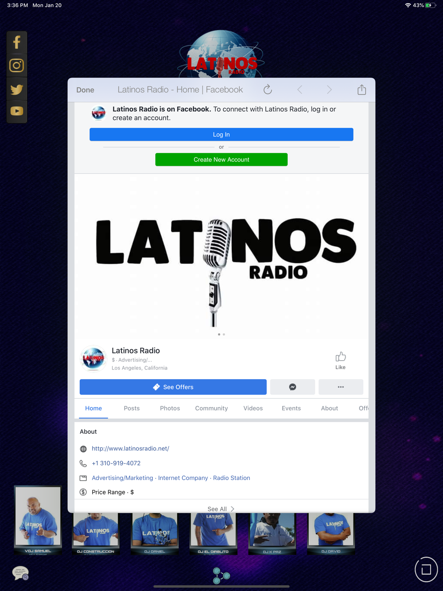Image resolution: width=443 pixels, height=591 pixels.
Task: Tap the square icon at bottom right
Action: 426,569
